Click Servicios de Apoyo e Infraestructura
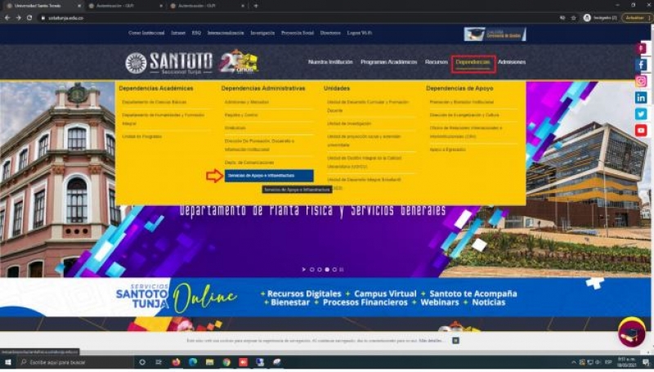 (x=269, y=176)
